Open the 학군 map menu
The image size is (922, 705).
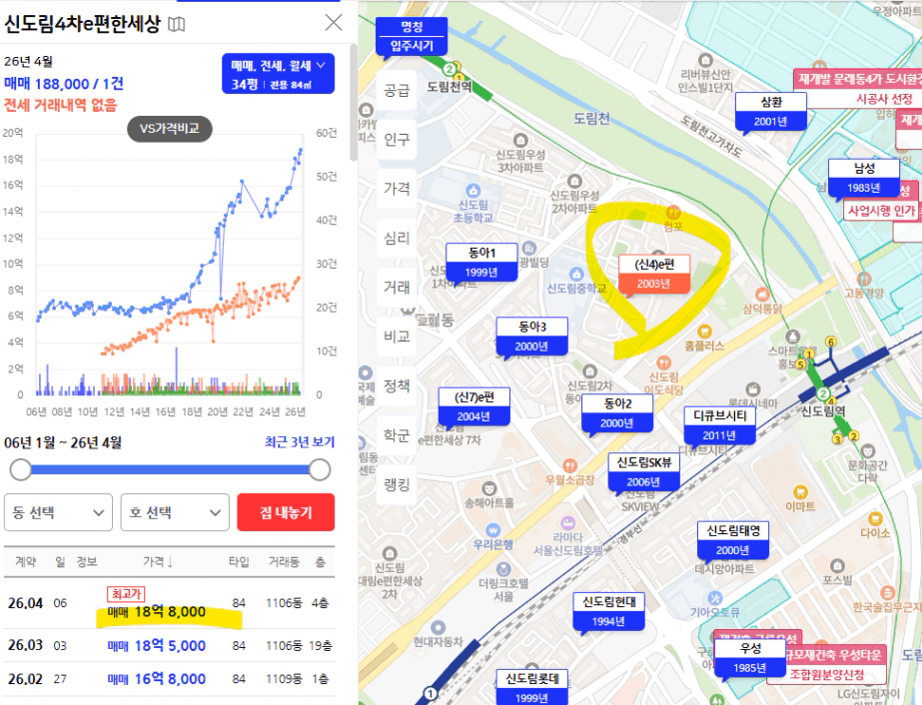click(x=397, y=435)
